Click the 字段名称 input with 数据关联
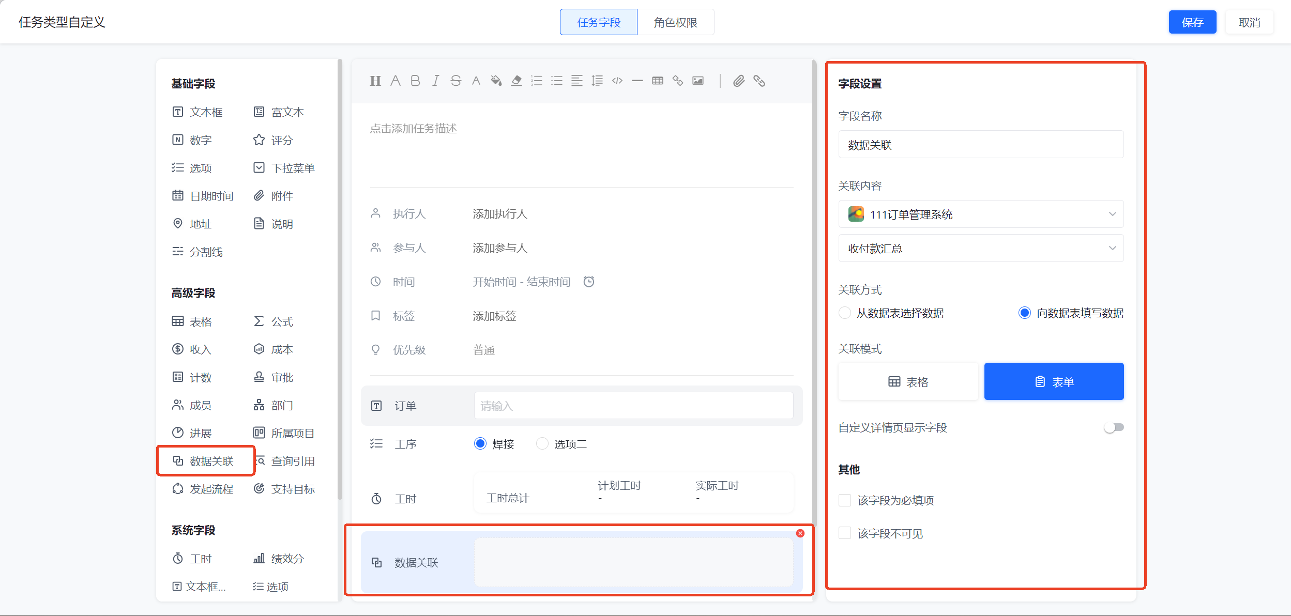The height and width of the screenshot is (616, 1291). [x=981, y=145]
